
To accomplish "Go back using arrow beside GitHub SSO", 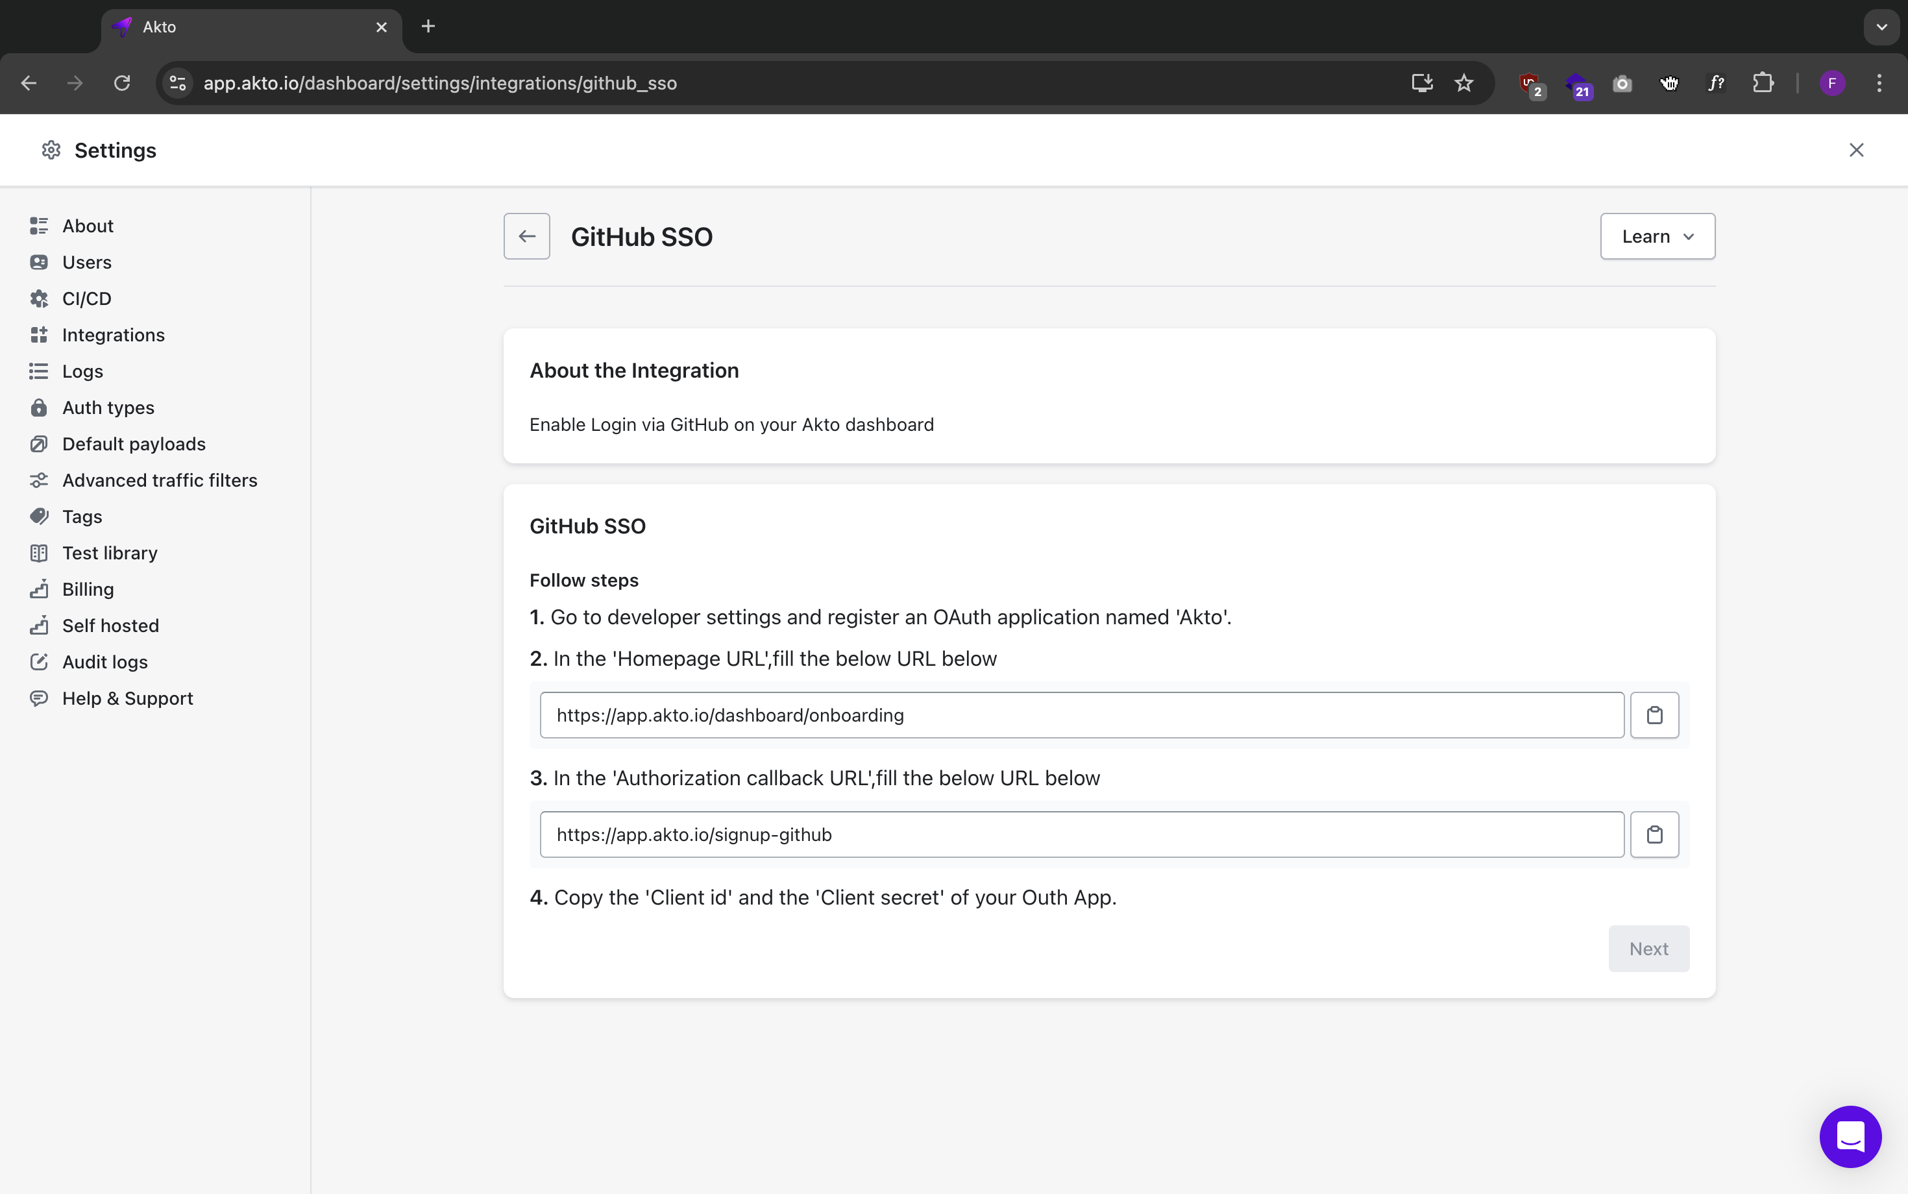I will [x=527, y=236].
